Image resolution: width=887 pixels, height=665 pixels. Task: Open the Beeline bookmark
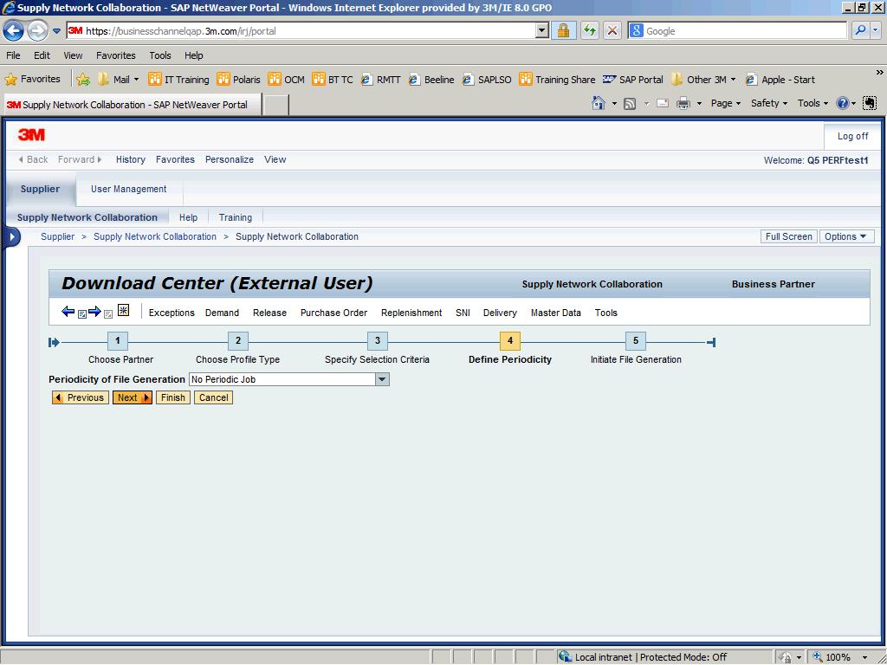pos(431,80)
